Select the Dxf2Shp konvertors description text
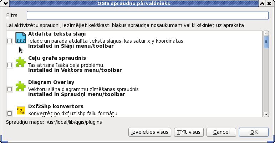This screenshot has width=275, height=143. [x=73, y=113]
